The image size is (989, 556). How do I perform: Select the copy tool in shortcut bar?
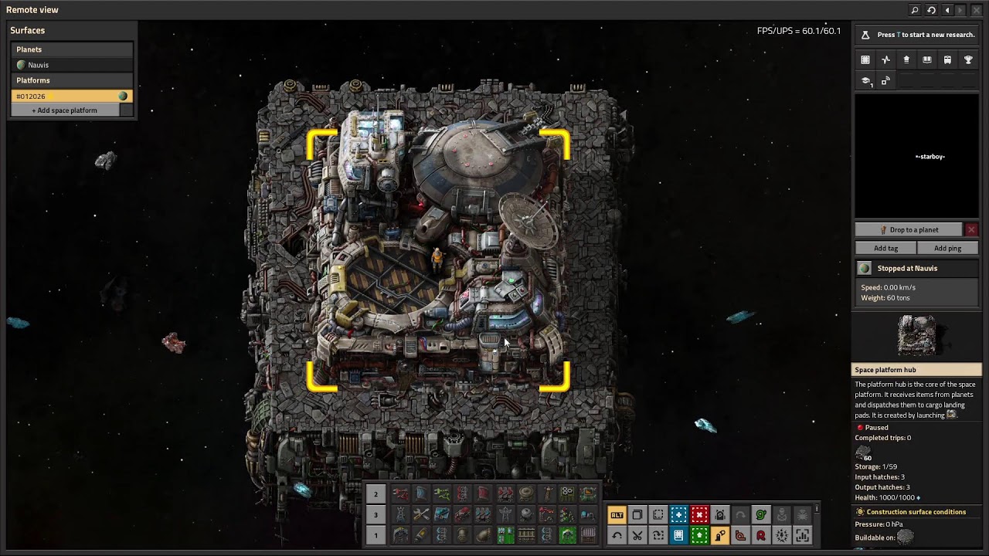pyautogui.click(x=637, y=514)
